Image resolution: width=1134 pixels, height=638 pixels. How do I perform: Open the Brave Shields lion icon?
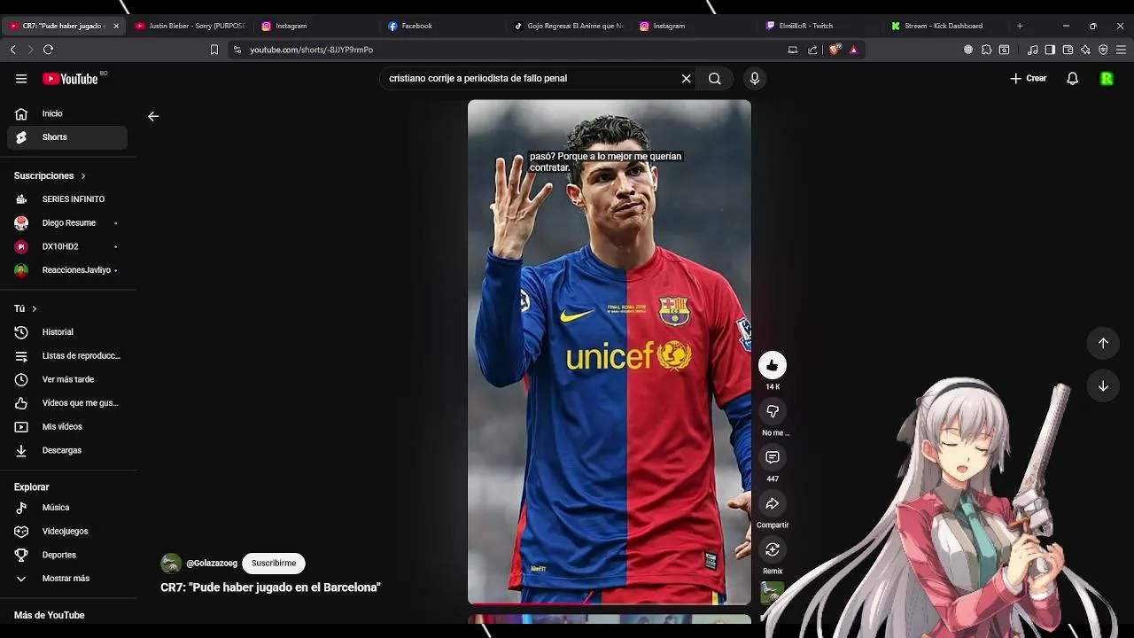point(835,50)
